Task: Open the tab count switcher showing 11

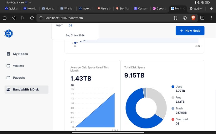Action: (203, 18)
